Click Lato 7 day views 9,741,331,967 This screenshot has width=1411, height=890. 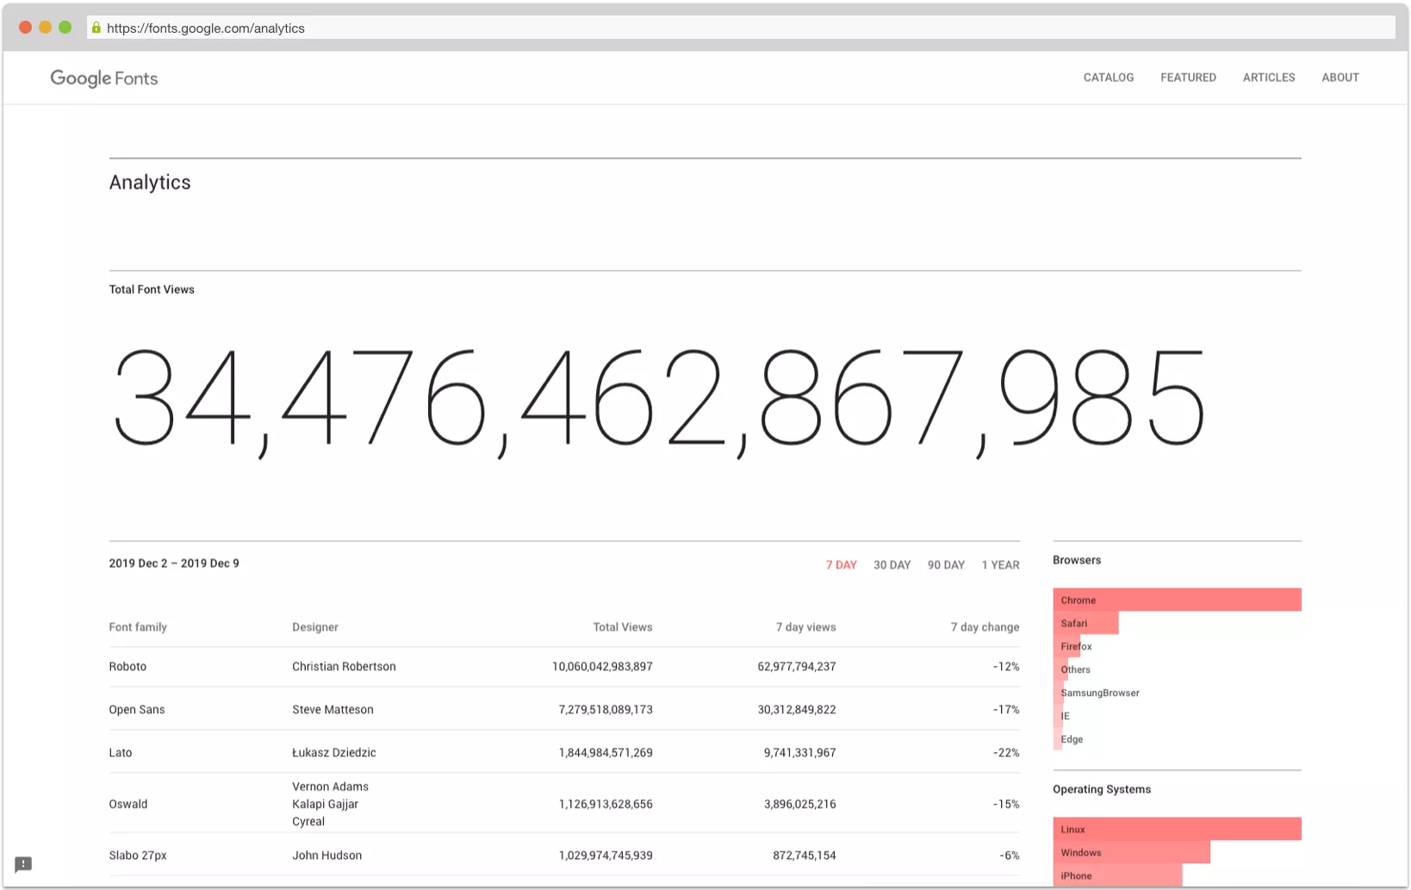800,753
